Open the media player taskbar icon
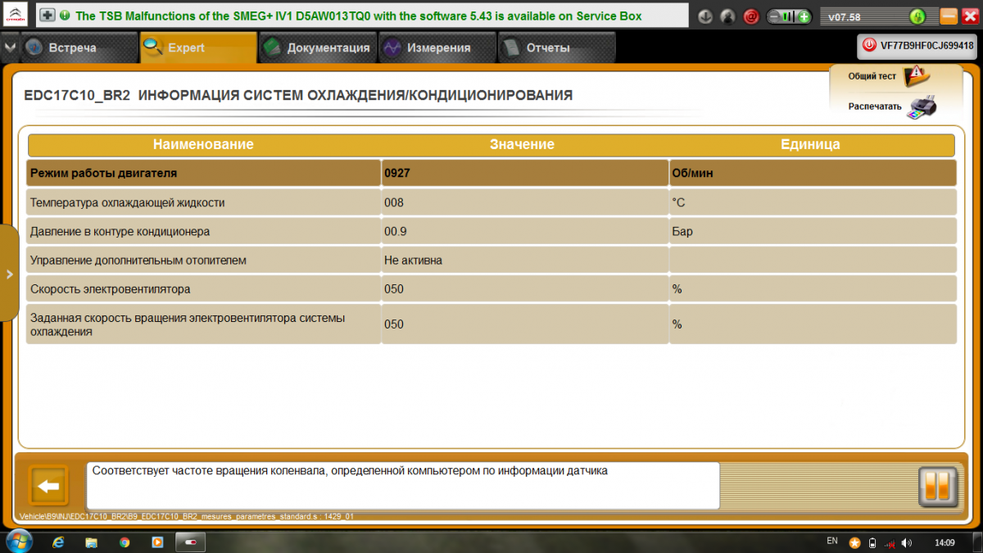983x553 pixels. coord(157,542)
